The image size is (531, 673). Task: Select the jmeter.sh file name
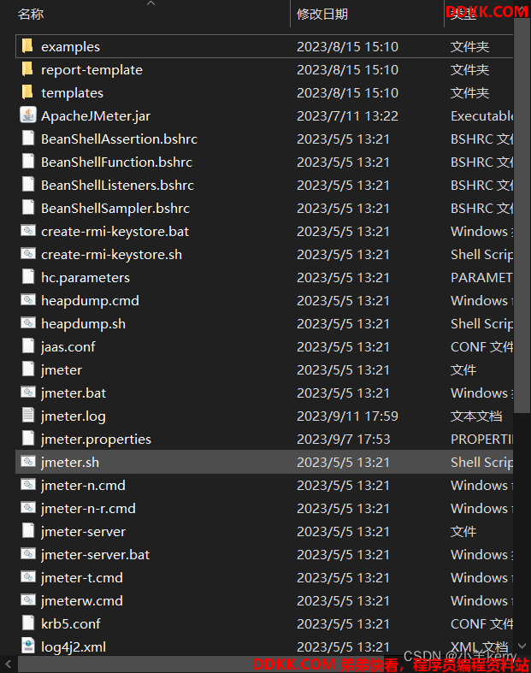pyautogui.click(x=70, y=463)
